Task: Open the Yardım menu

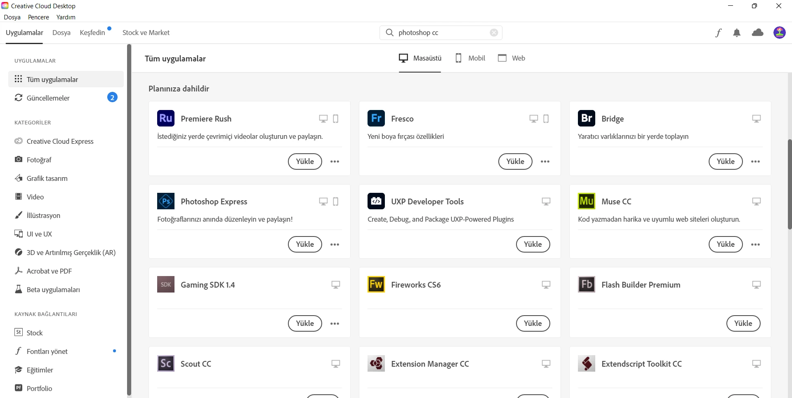Action: tap(66, 17)
